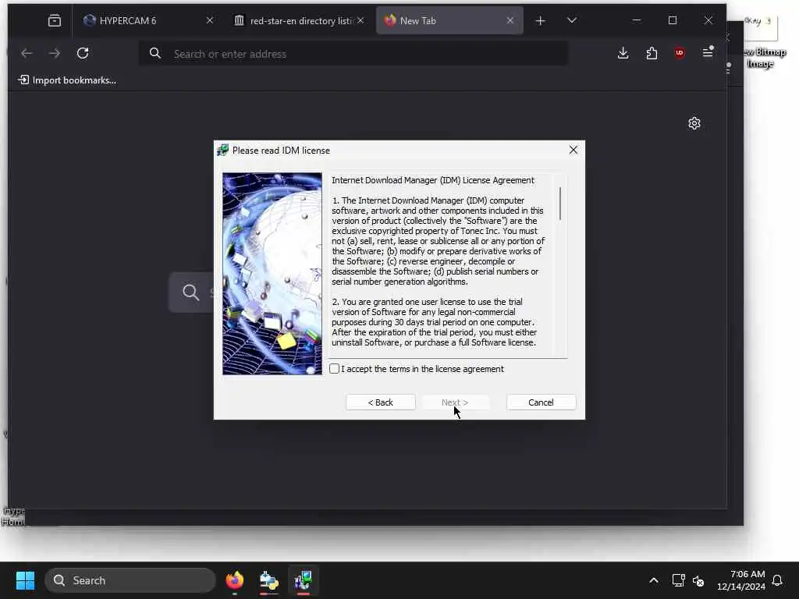
Task: Reload the current page
Action: click(83, 53)
